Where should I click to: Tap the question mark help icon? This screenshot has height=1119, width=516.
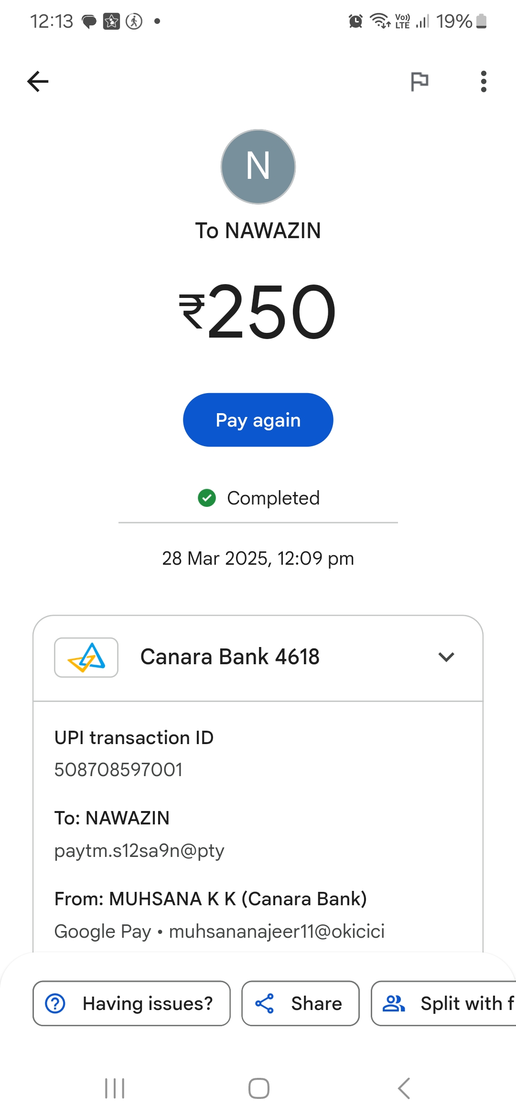click(x=55, y=1003)
